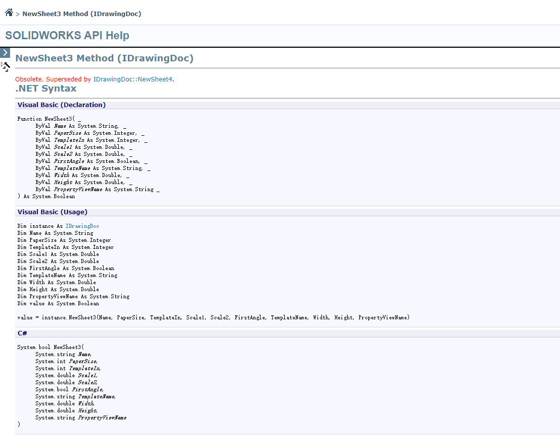Click 'System.double Height,' C# parameter
This screenshot has height=436, width=560.
coord(67,411)
